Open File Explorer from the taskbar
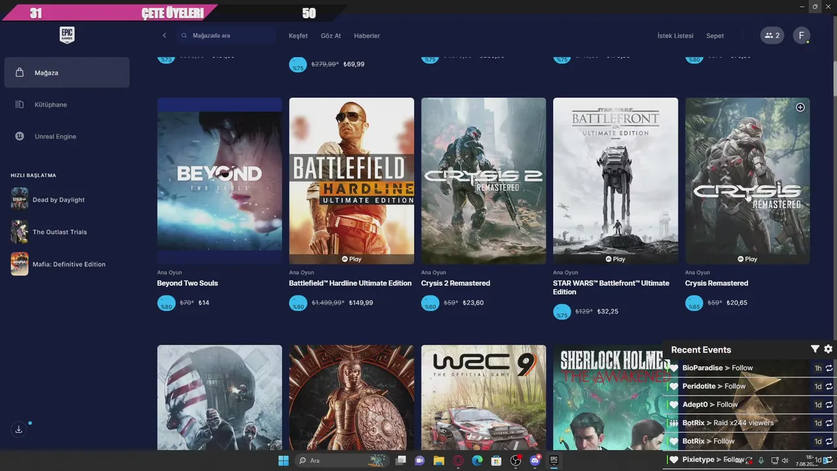Screen dimensions: 837x471 click(x=439, y=461)
